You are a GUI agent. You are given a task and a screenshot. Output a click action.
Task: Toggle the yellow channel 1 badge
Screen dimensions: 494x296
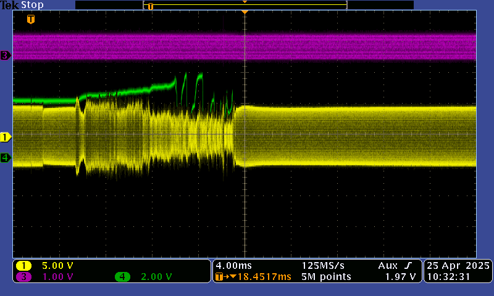point(23,265)
